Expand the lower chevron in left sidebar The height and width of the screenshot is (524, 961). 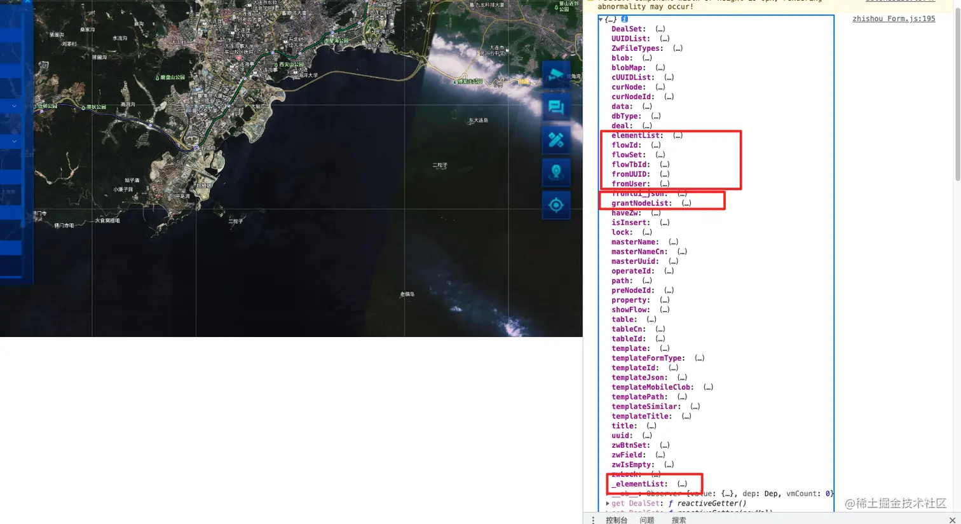[14, 141]
